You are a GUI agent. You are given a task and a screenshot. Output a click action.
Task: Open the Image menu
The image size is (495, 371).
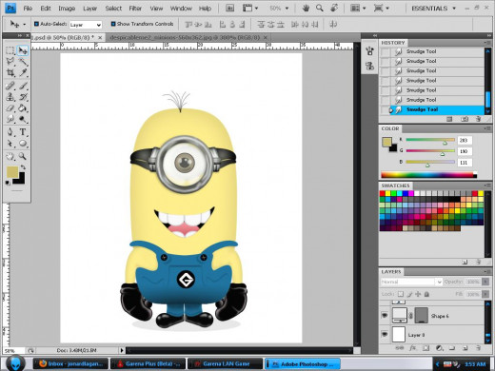point(67,9)
